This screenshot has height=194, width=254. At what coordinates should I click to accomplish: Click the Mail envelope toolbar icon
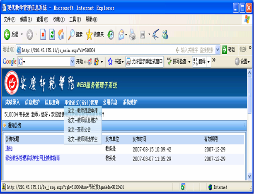point(121,34)
